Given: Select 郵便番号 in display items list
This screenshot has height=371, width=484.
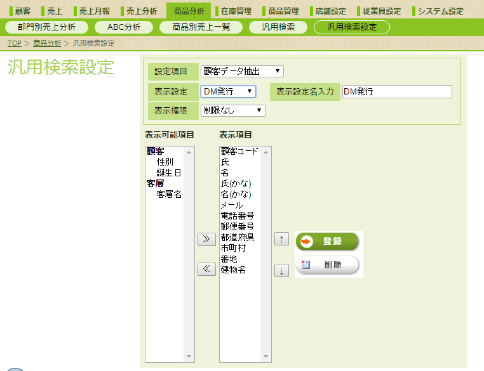Looking at the screenshot, I should click(237, 226).
